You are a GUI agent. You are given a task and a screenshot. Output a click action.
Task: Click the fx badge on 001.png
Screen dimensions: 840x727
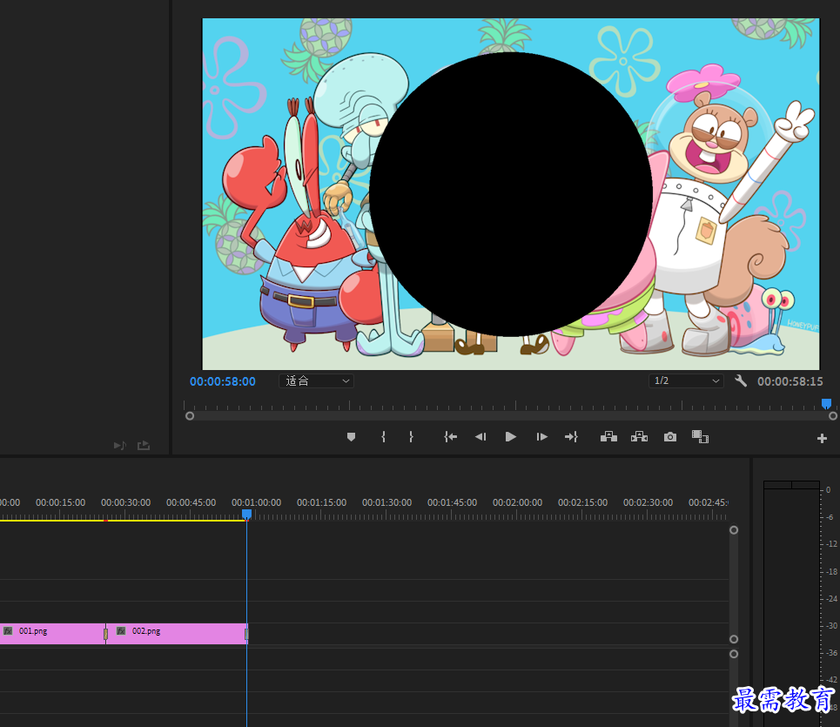coord(8,631)
